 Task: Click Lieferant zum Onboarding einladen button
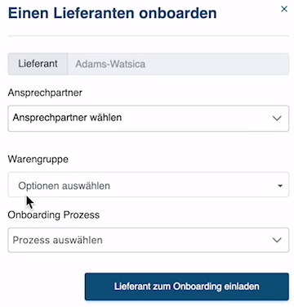coord(187,287)
